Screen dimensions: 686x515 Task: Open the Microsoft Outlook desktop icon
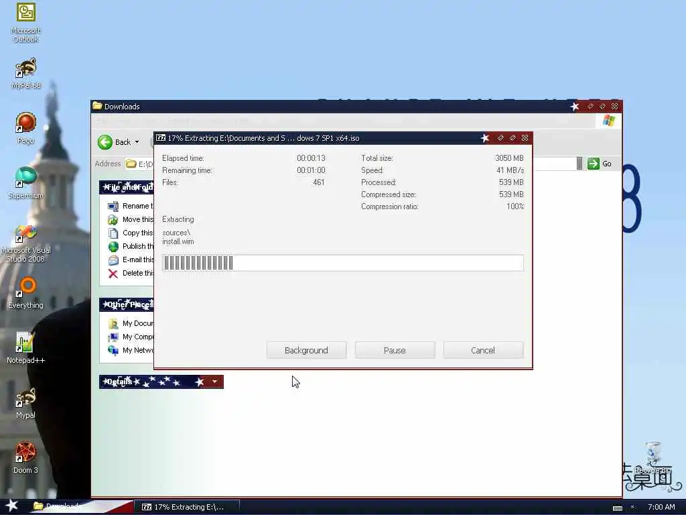pos(26,22)
